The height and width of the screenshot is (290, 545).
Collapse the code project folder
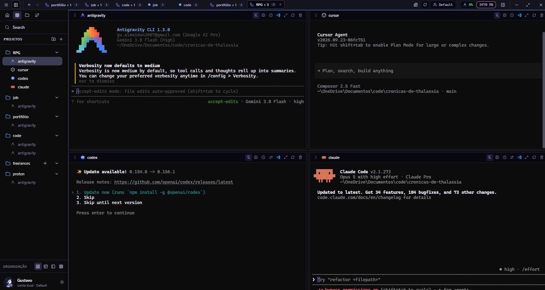tap(57, 136)
